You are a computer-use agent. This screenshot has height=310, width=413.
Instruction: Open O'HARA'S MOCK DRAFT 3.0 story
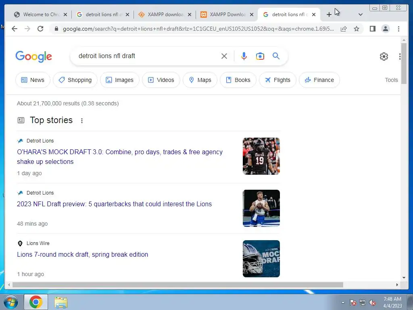[120, 157]
